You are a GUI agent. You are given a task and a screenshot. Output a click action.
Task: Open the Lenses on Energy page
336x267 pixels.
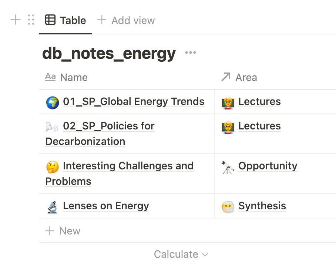(x=106, y=206)
